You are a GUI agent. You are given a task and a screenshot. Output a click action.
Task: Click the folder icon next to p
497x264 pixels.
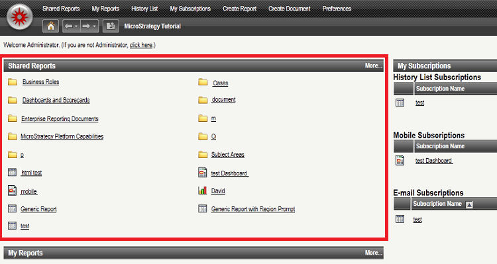coord(13,154)
